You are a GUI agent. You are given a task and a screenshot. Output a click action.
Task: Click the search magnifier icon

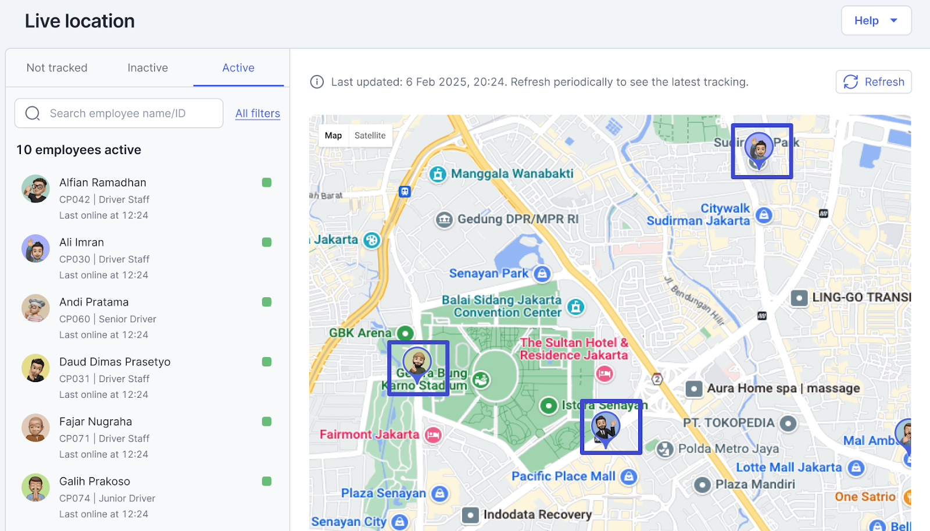[32, 113]
